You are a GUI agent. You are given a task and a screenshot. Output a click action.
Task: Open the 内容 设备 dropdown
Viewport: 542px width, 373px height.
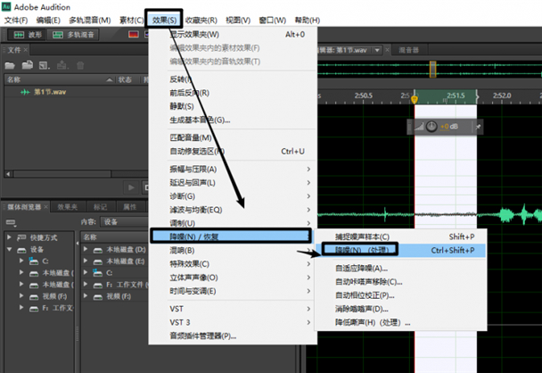(x=125, y=222)
